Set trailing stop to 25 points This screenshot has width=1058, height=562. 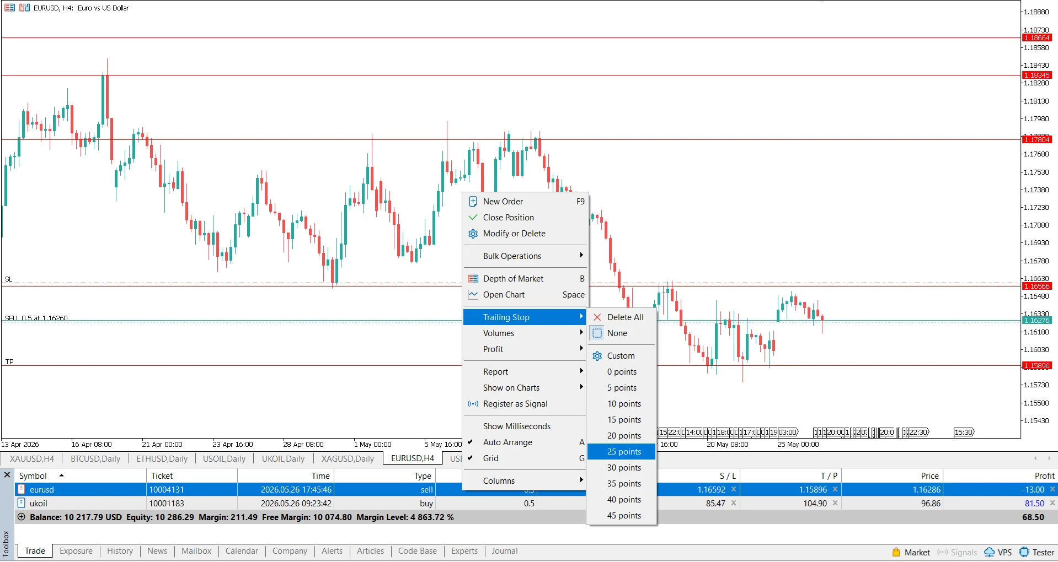[622, 452]
